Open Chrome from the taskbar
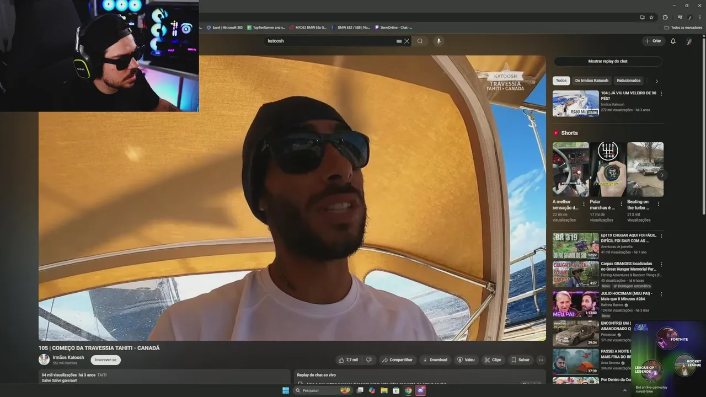This screenshot has width=706, height=397. click(x=408, y=390)
